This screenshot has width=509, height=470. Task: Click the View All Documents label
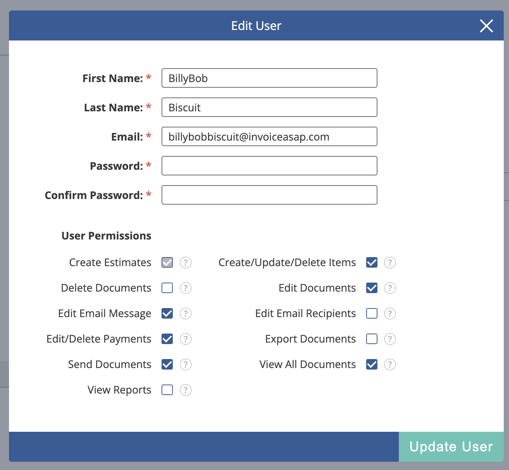click(x=308, y=364)
